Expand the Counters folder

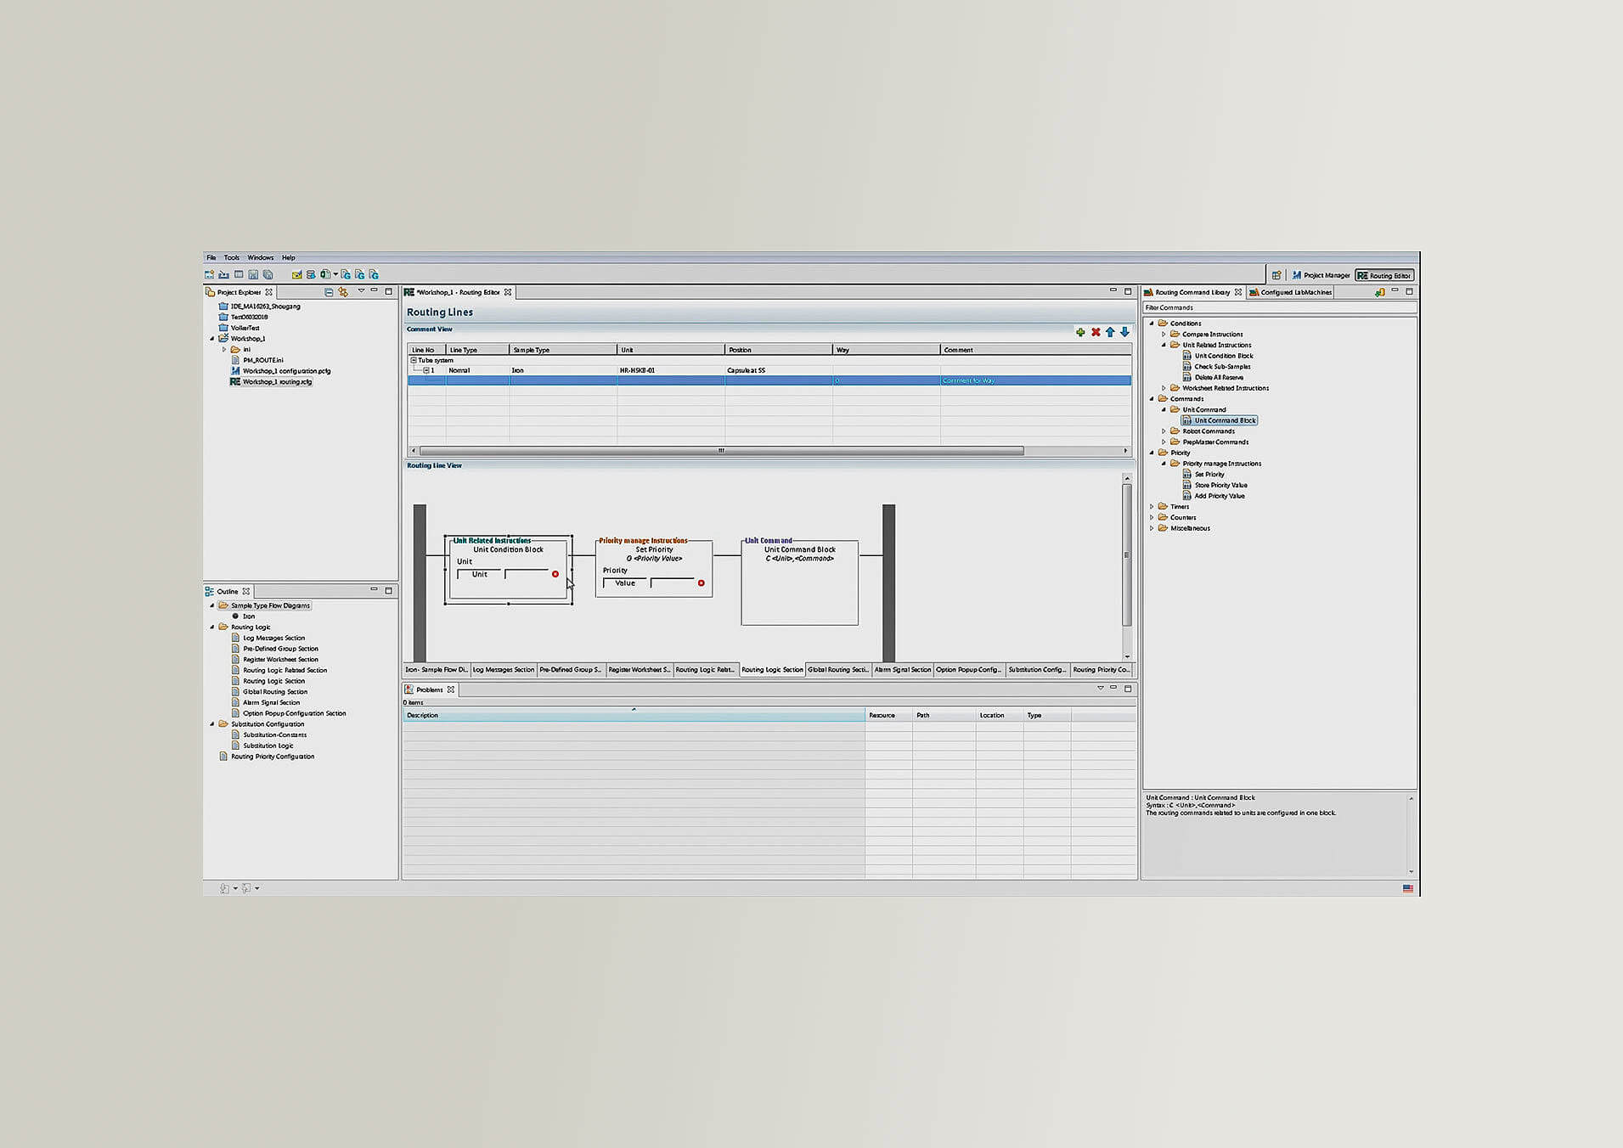(x=1152, y=517)
